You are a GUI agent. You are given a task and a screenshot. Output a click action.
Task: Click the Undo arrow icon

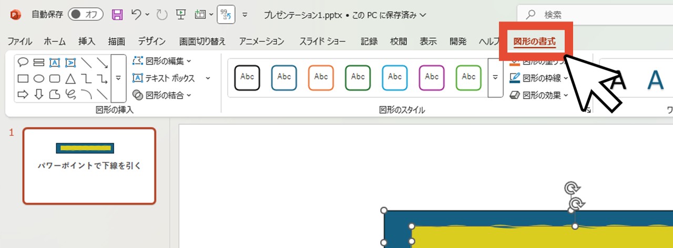pyautogui.click(x=136, y=15)
